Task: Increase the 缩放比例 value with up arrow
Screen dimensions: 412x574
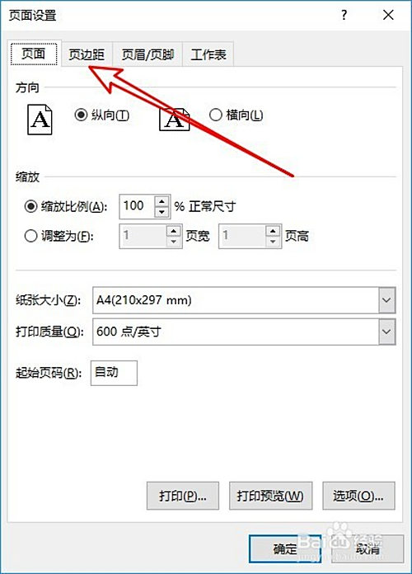Action: coord(162,201)
